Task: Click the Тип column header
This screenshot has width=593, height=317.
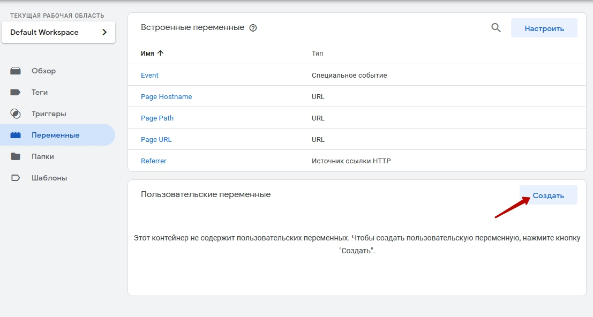Action: pos(317,54)
